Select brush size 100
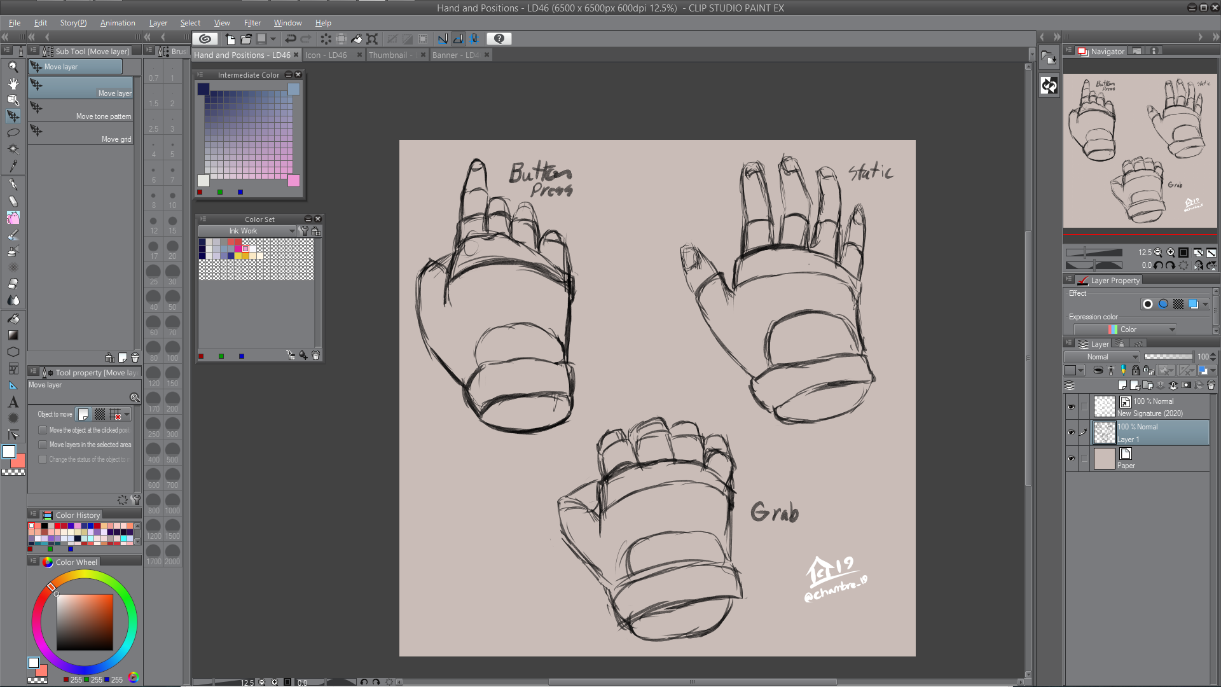This screenshot has height=687, width=1221. 172,350
